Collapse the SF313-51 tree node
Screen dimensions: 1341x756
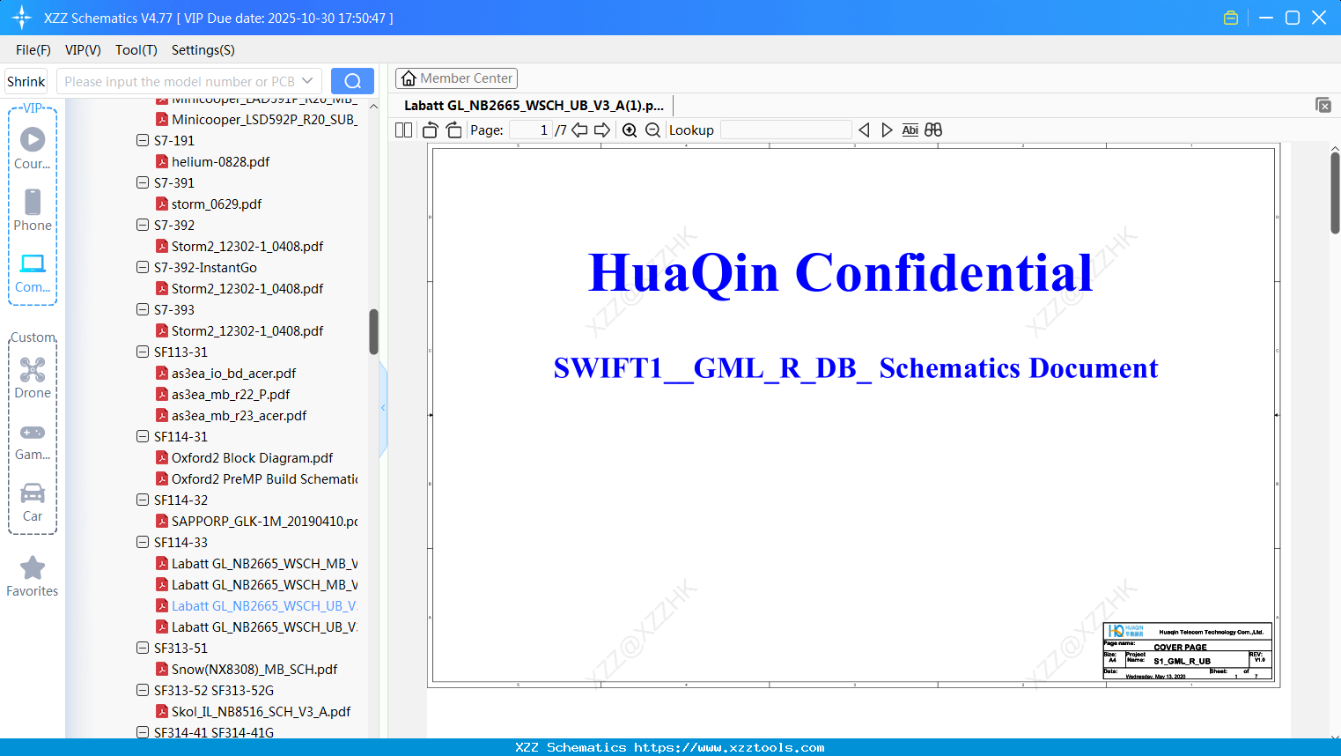143,649
